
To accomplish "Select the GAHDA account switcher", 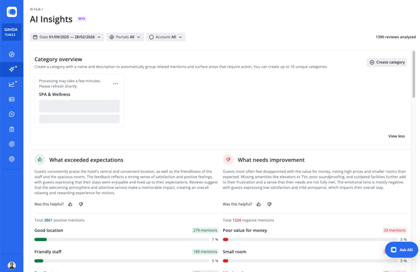I will 11,32.
